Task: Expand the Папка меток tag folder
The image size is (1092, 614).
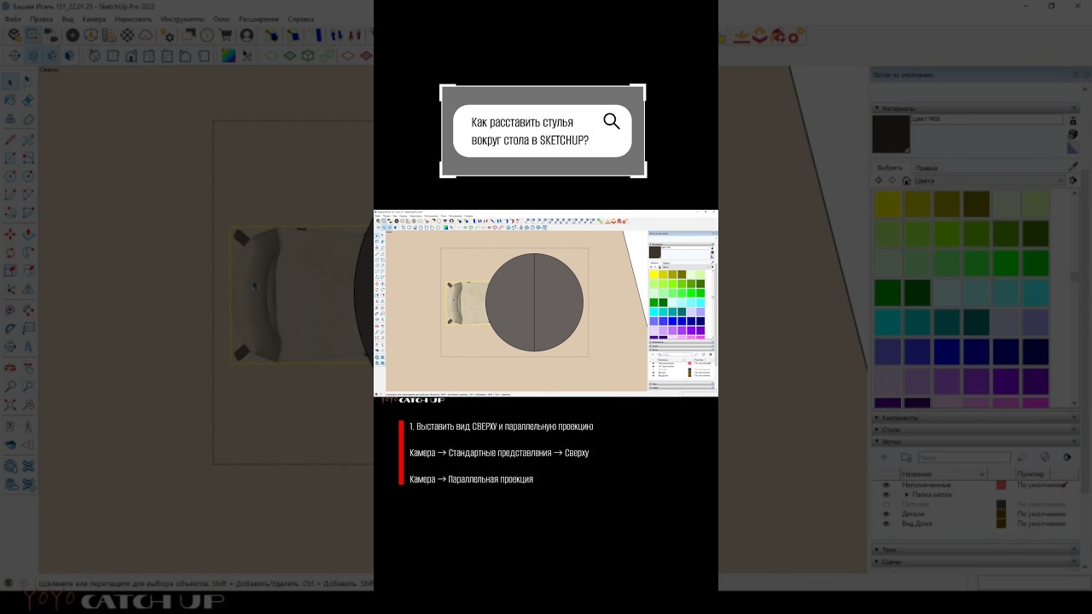Action: pos(907,495)
